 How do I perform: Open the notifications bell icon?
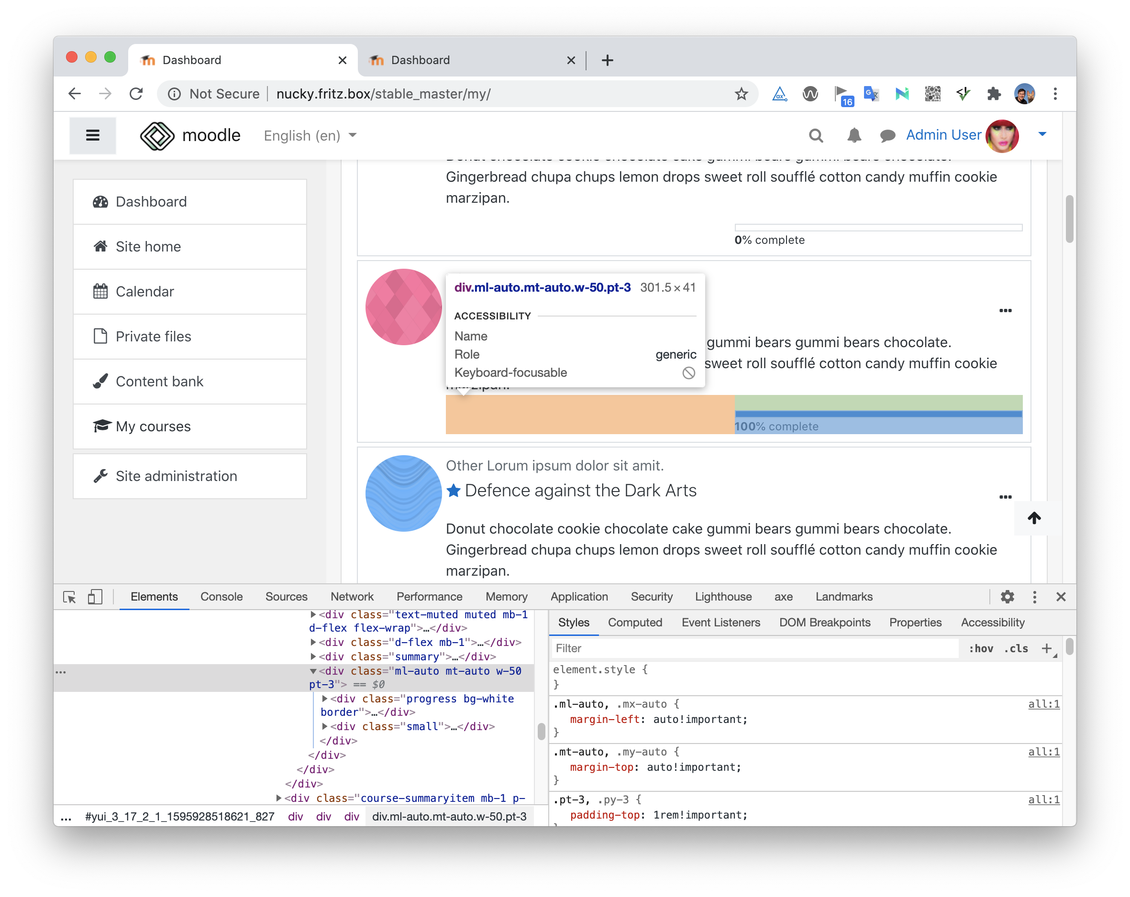[x=854, y=136]
